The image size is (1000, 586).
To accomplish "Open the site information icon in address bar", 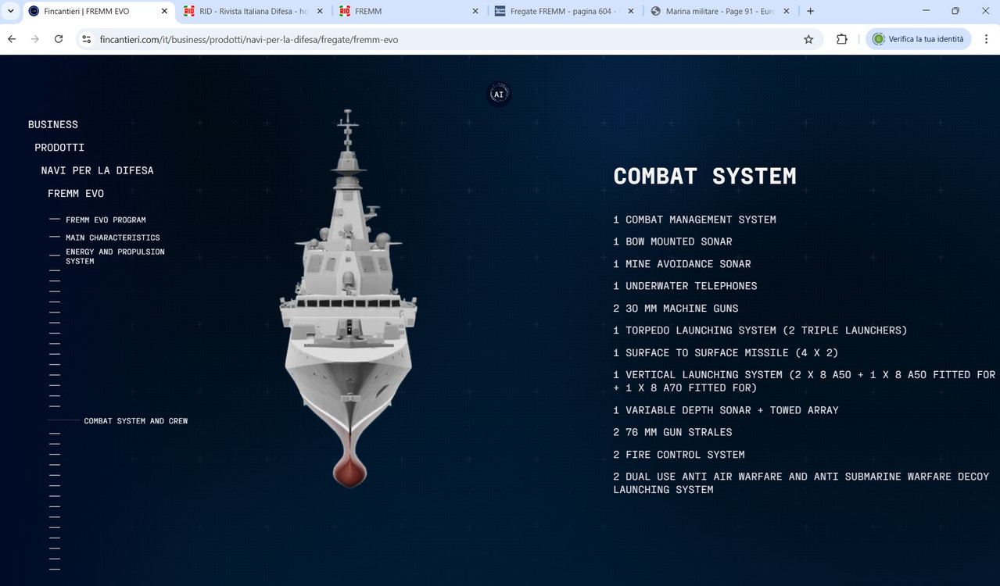I will coord(87,39).
